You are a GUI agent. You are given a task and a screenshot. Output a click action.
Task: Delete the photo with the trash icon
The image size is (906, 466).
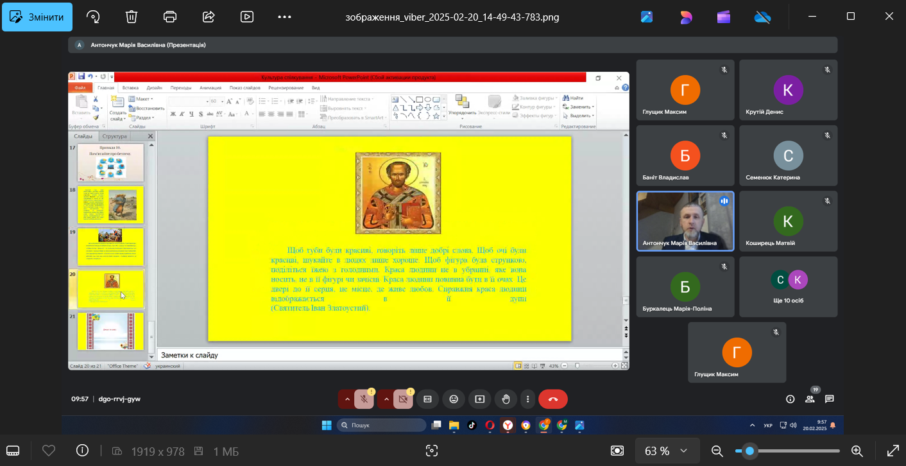click(x=132, y=17)
